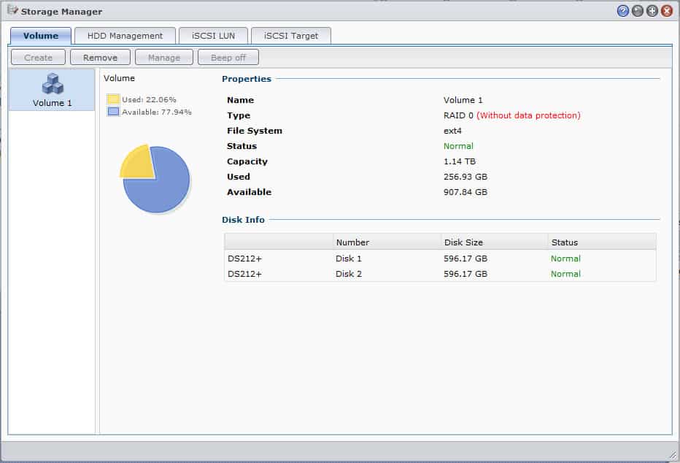Click DS212+ in the Disk 2 row

point(244,274)
